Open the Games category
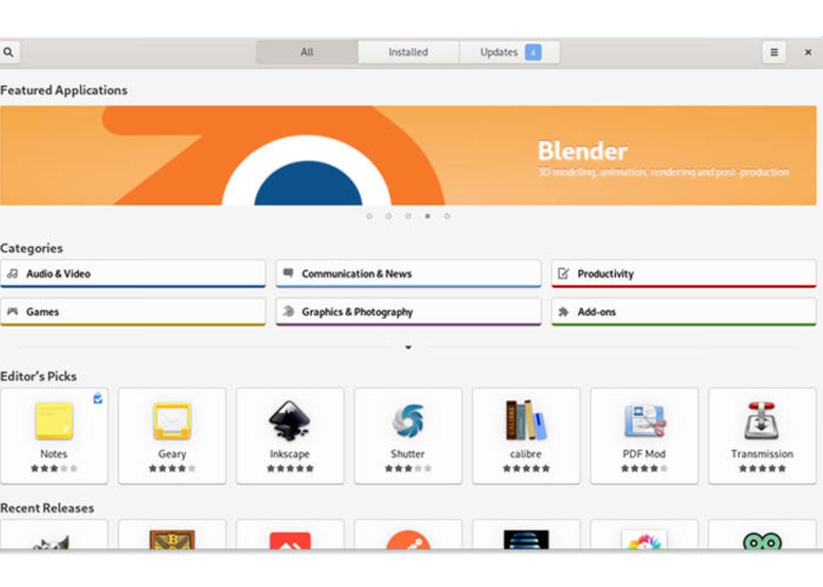Image resolution: width=823 pixels, height=587 pixels. coord(133,312)
